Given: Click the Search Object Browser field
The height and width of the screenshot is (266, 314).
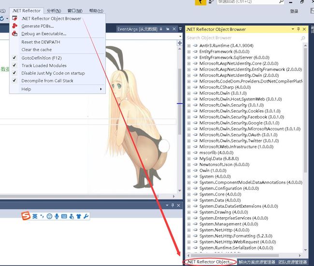Looking at the screenshot, I should tap(243, 38).
